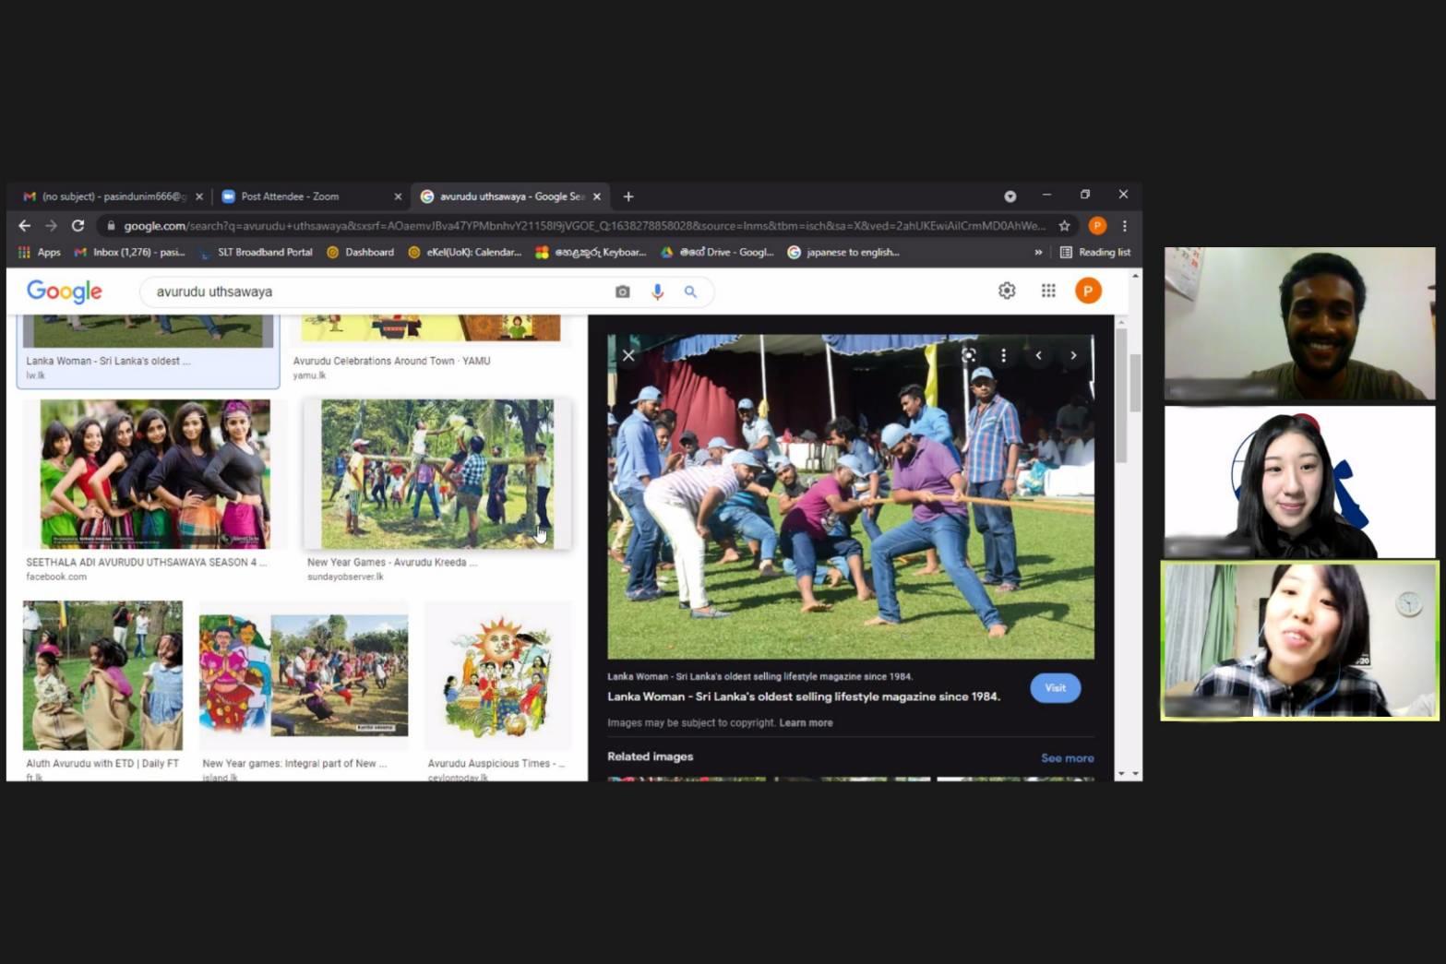Open the Dashboard bookmark
This screenshot has width=1446, height=964.
click(361, 252)
